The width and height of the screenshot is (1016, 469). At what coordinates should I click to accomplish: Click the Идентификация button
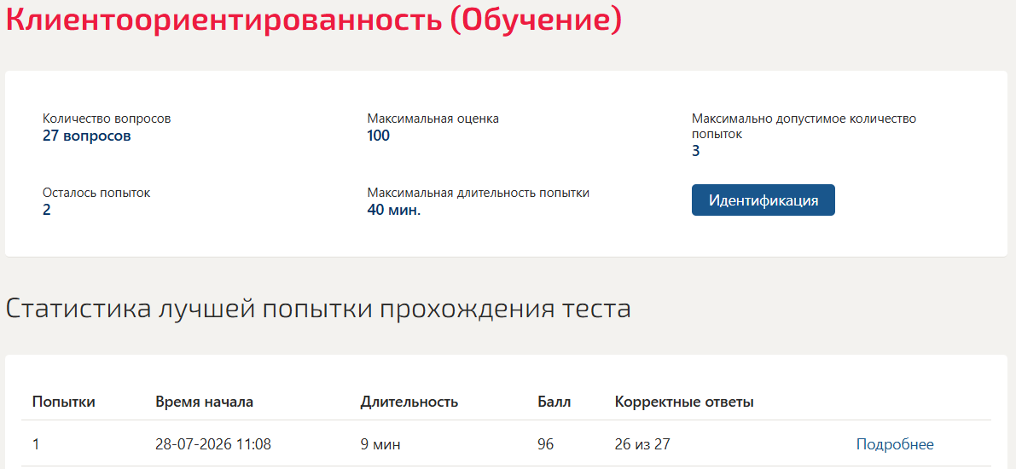pos(763,200)
